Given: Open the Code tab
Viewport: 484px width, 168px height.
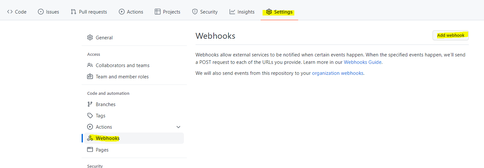Looking at the screenshot, I should [x=17, y=12].
